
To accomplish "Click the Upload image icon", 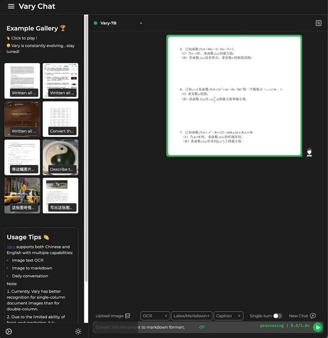I will (128, 316).
